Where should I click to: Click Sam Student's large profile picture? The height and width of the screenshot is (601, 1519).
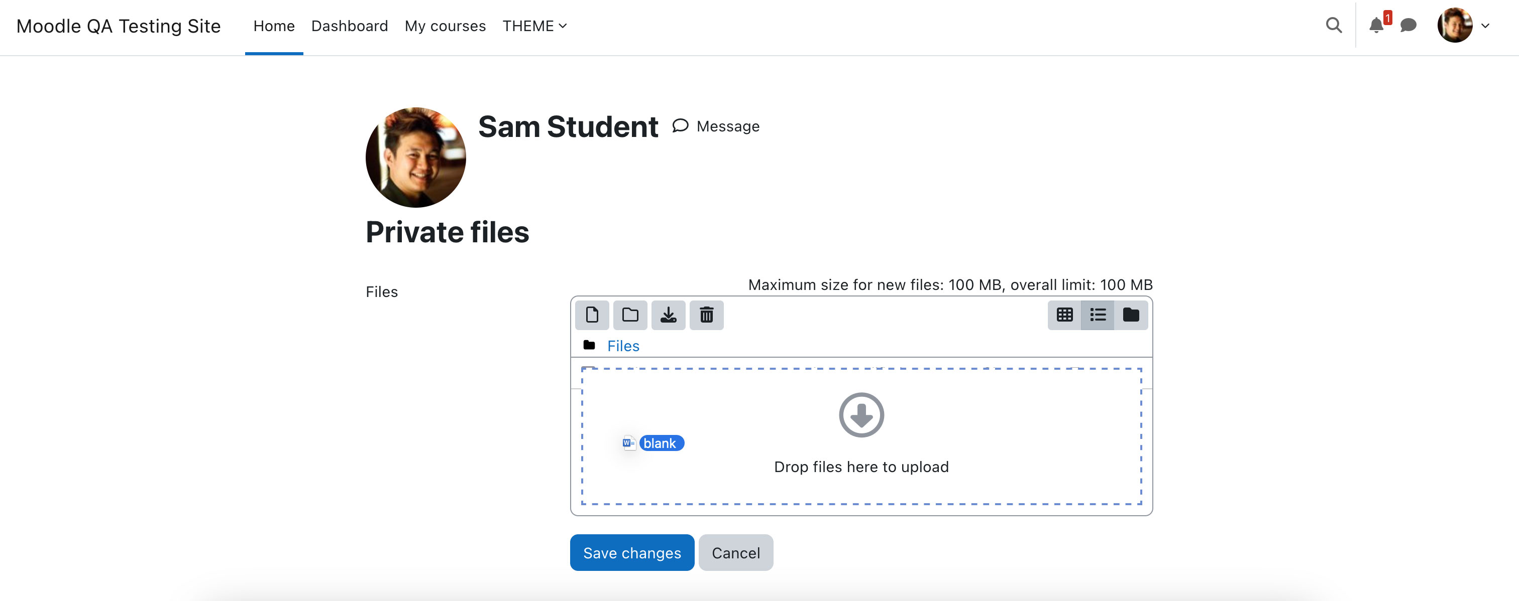[415, 157]
